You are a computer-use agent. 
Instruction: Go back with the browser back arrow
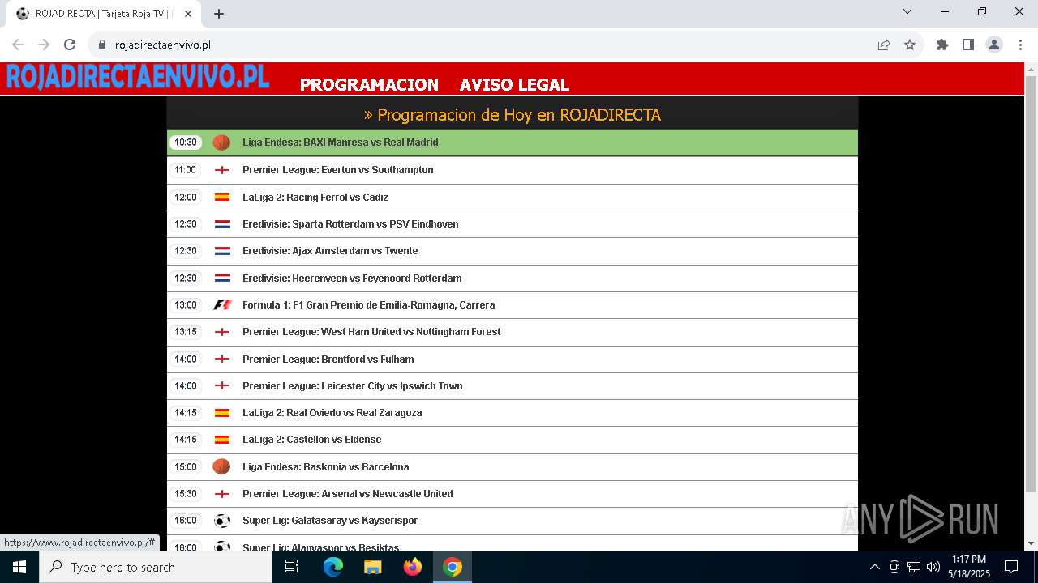tap(18, 45)
